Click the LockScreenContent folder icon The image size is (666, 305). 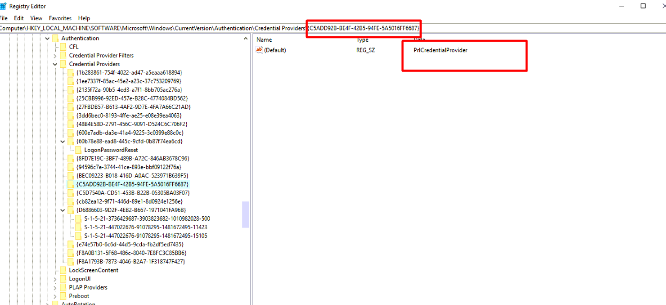tap(63, 270)
